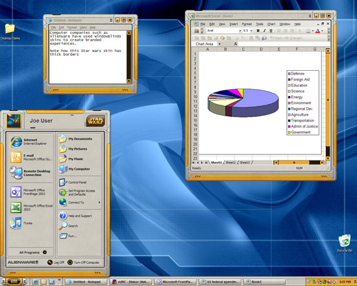This screenshot has height=286, width=357.
Task: Click Turn Off Computer button
Action: tap(83, 263)
